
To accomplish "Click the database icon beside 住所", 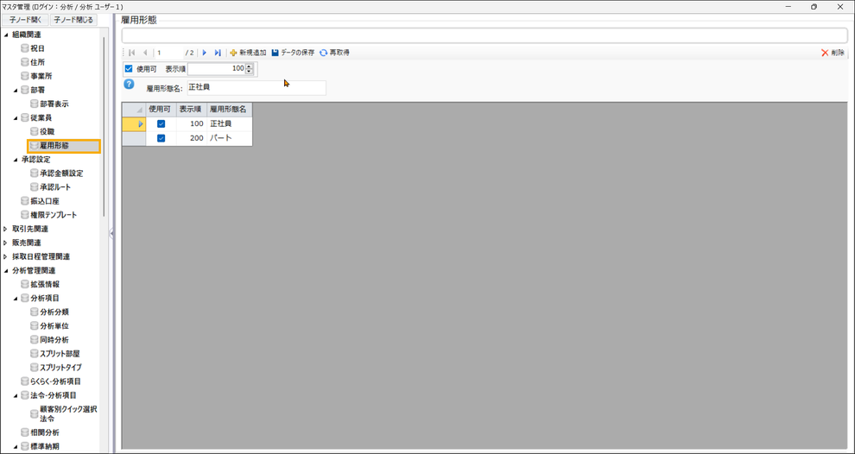I will pos(24,62).
